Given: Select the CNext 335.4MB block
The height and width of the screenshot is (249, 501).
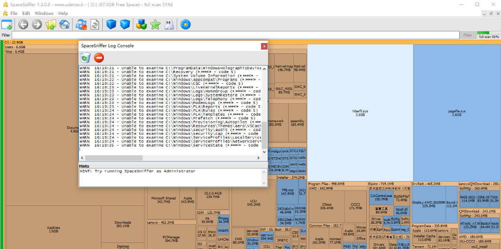Looking at the screenshot, I should (326, 206).
